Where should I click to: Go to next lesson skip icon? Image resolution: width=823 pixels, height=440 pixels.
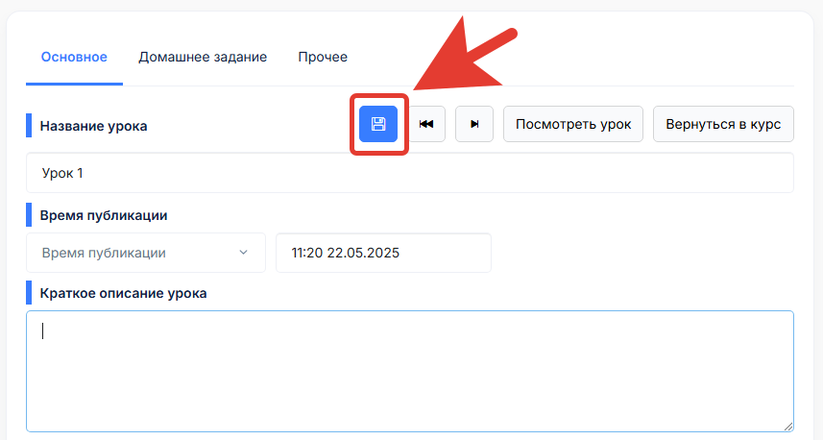click(474, 124)
